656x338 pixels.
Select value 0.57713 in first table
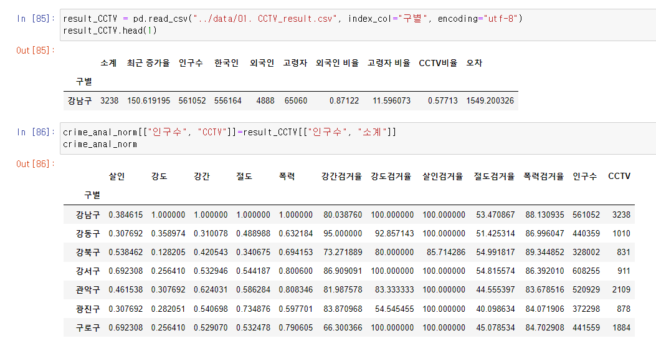point(443,100)
